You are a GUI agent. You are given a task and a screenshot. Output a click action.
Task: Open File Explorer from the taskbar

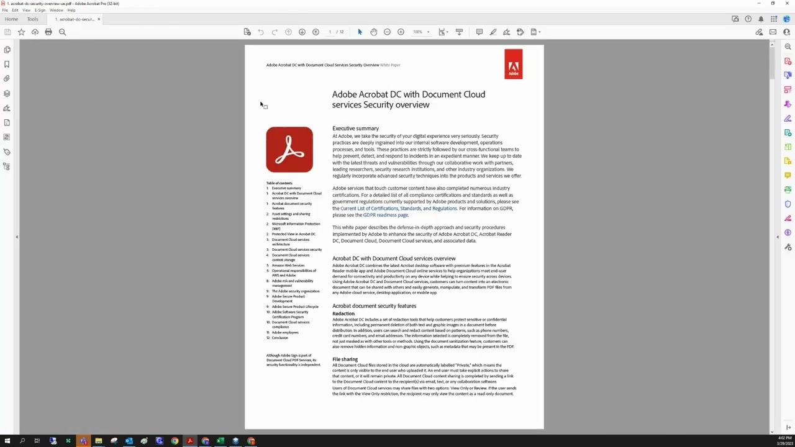coord(99,441)
